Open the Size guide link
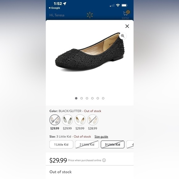This screenshot has width=179, height=179. 101,137
